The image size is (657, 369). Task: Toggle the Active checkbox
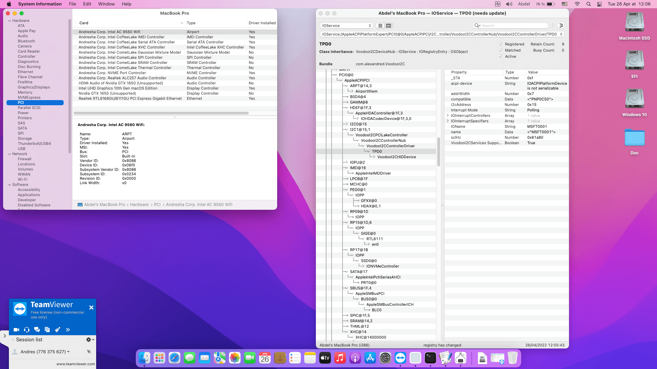tap(501, 56)
